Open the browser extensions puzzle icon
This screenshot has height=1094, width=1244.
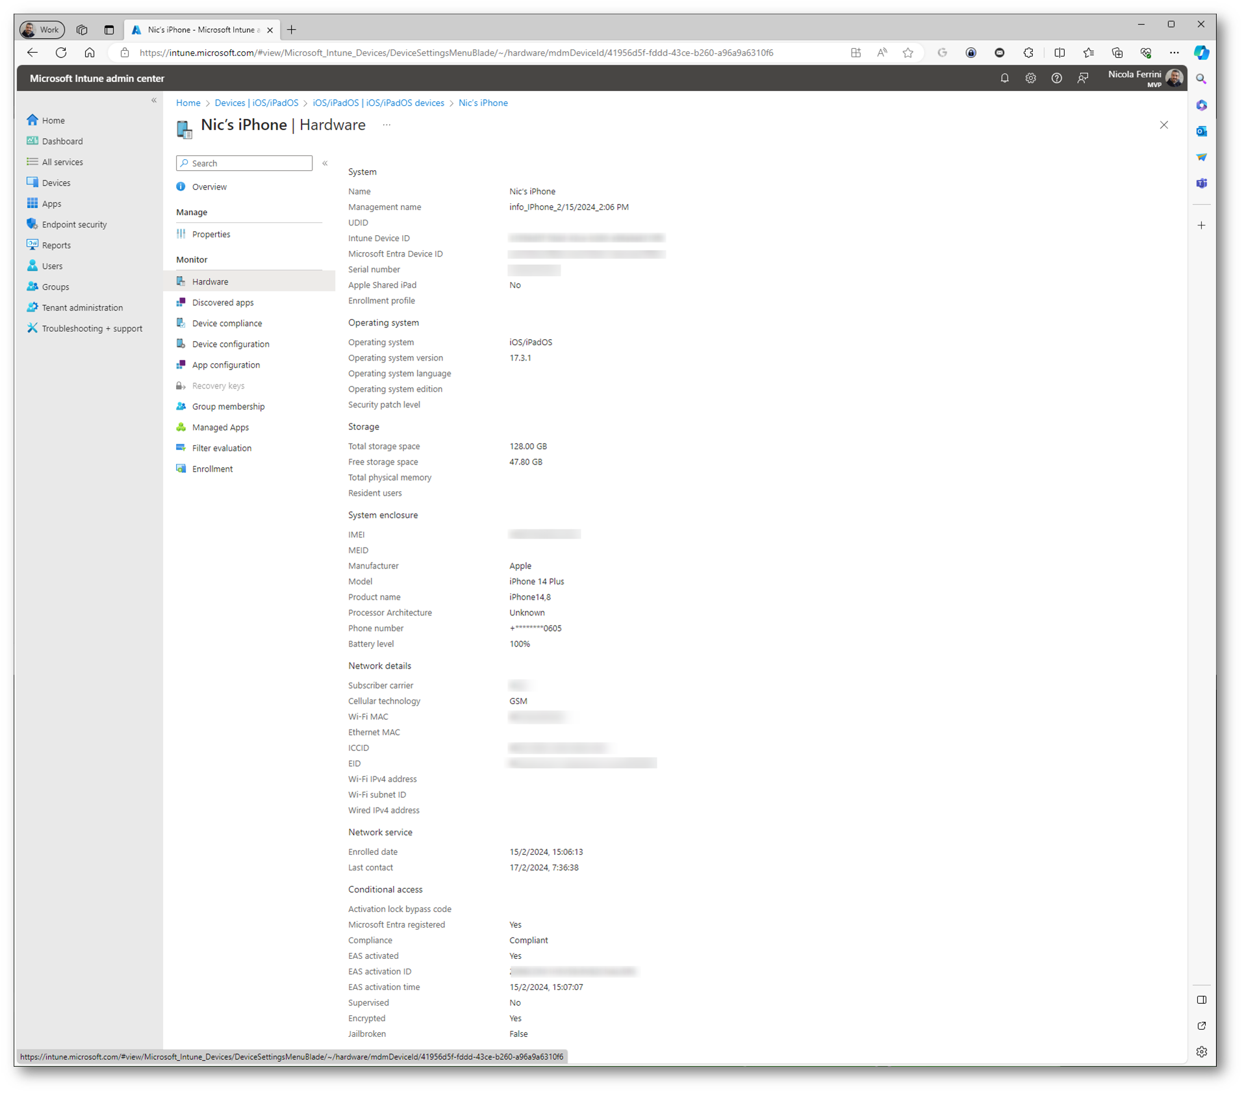point(1028,53)
